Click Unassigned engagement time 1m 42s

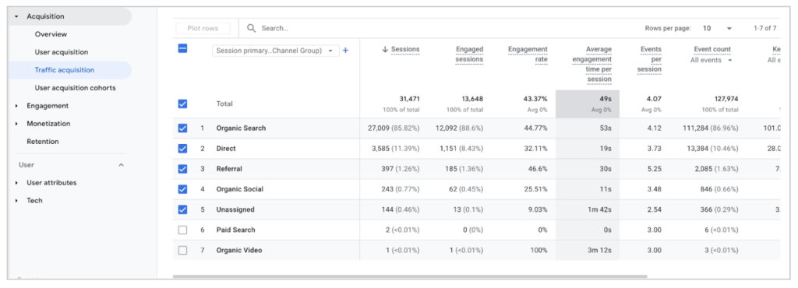600,209
